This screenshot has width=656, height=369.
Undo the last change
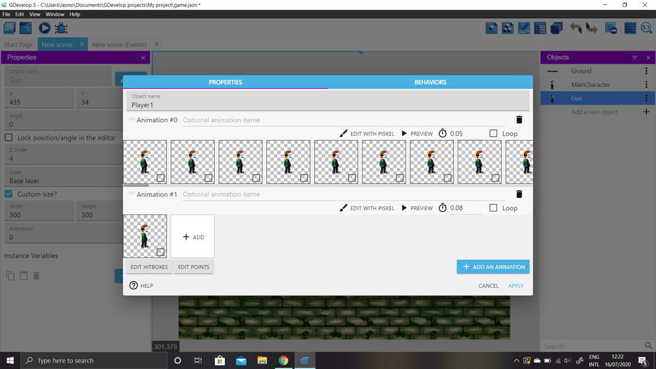pyautogui.click(x=577, y=28)
